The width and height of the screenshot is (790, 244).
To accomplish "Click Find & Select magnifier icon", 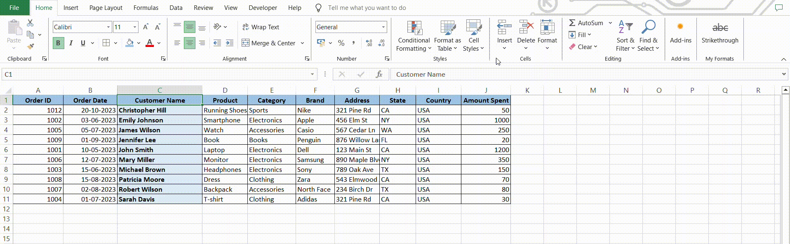I will (x=648, y=28).
